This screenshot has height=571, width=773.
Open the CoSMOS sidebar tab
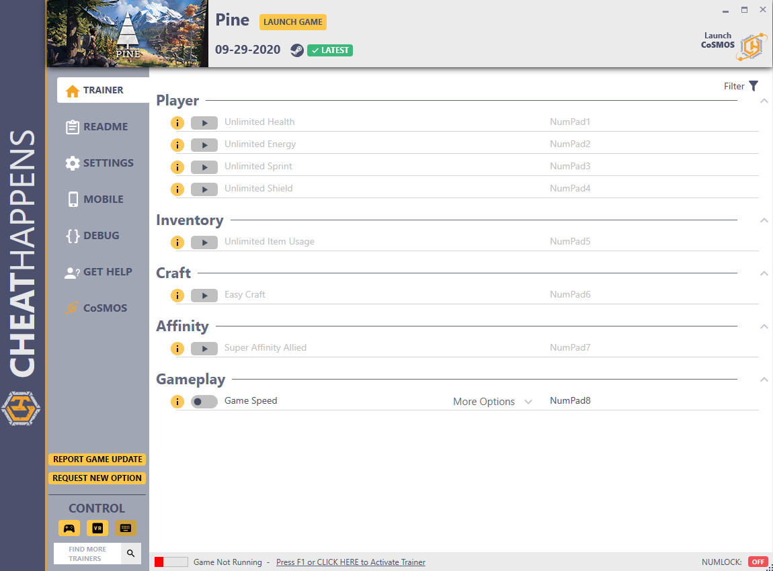(x=97, y=308)
